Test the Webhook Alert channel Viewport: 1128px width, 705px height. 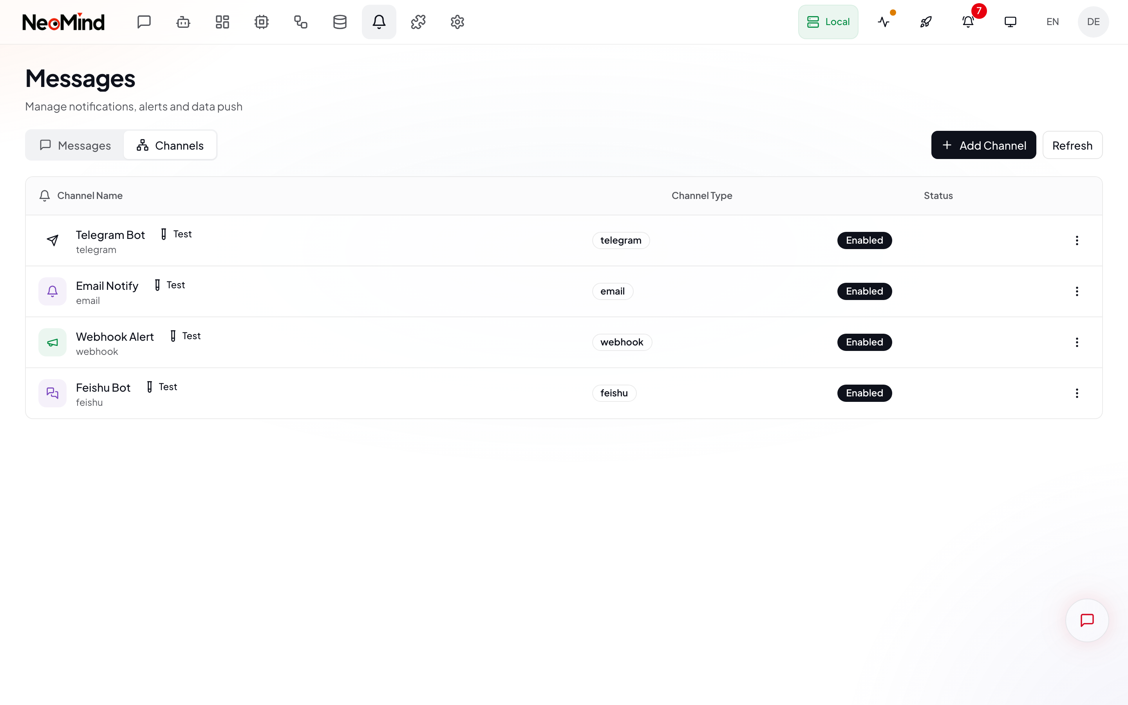pyautogui.click(x=185, y=336)
